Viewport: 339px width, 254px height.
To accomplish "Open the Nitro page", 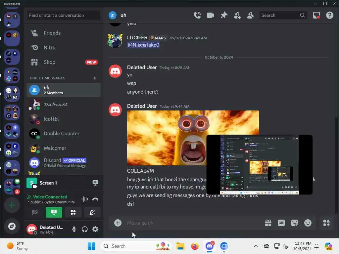I will [64, 48].
